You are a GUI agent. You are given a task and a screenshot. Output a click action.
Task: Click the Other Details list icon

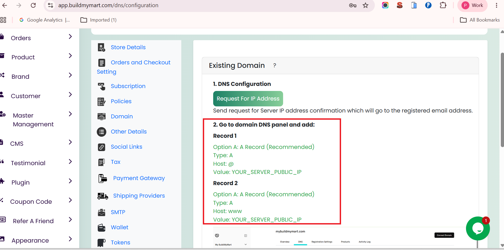click(x=101, y=132)
